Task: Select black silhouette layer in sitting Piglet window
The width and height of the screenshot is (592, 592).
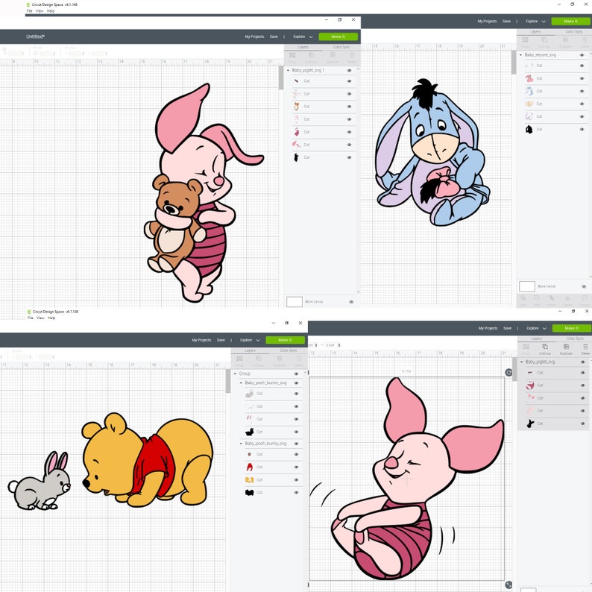Action: (x=530, y=423)
